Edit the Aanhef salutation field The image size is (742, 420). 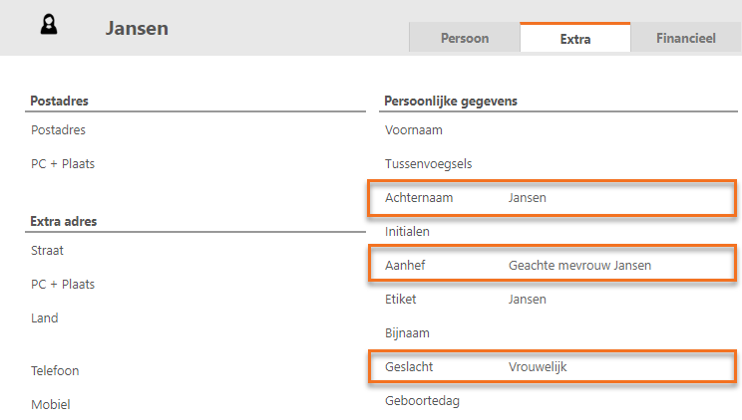(552, 266)
